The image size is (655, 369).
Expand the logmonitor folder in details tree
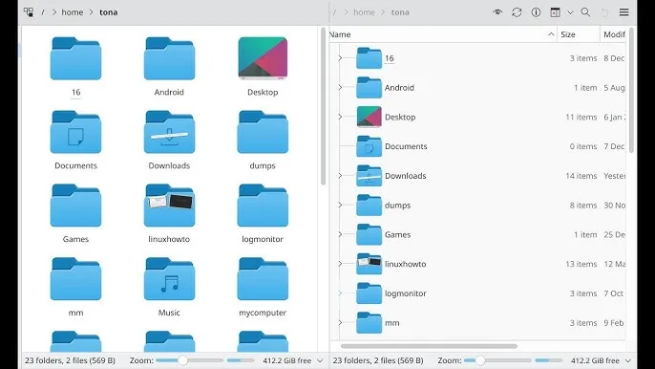[x=340, y=293]
